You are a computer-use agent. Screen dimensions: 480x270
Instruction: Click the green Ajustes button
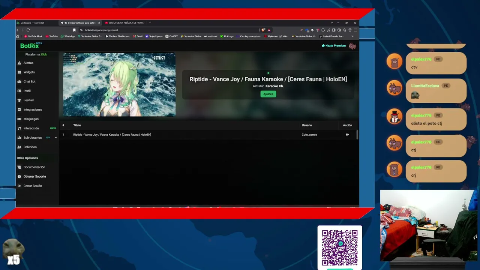[268, 94]
